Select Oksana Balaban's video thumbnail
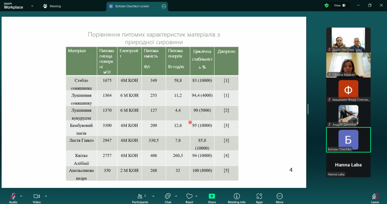387x204 pixels. [x=348, y=65]
